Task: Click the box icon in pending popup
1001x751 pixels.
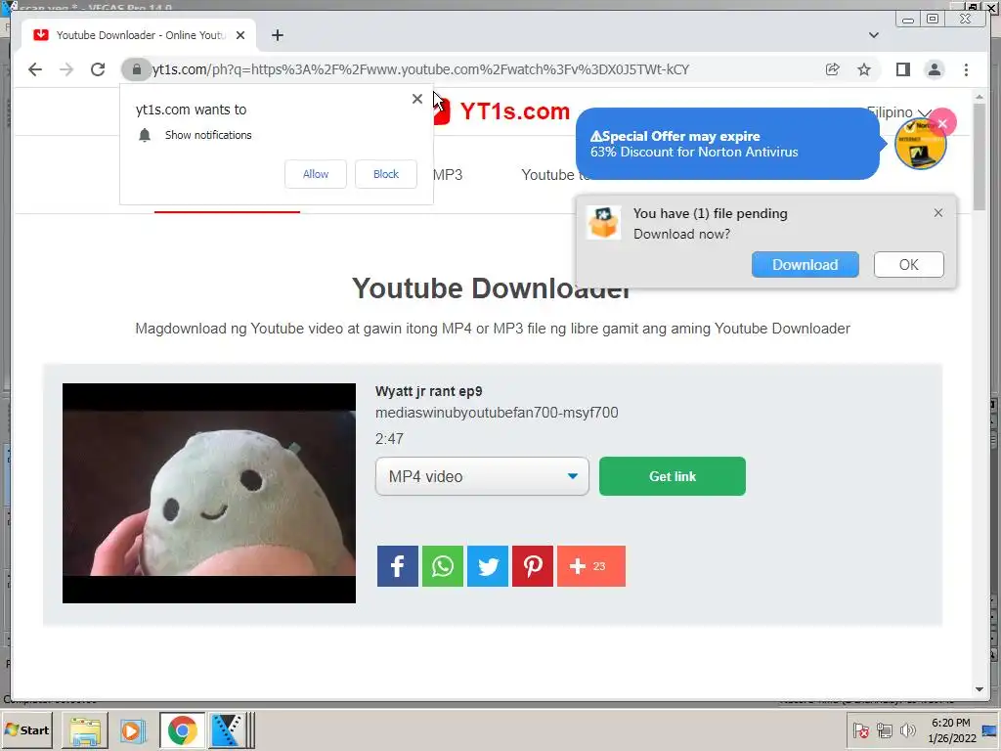Action: pyautogui.click(x=603, y=223)
